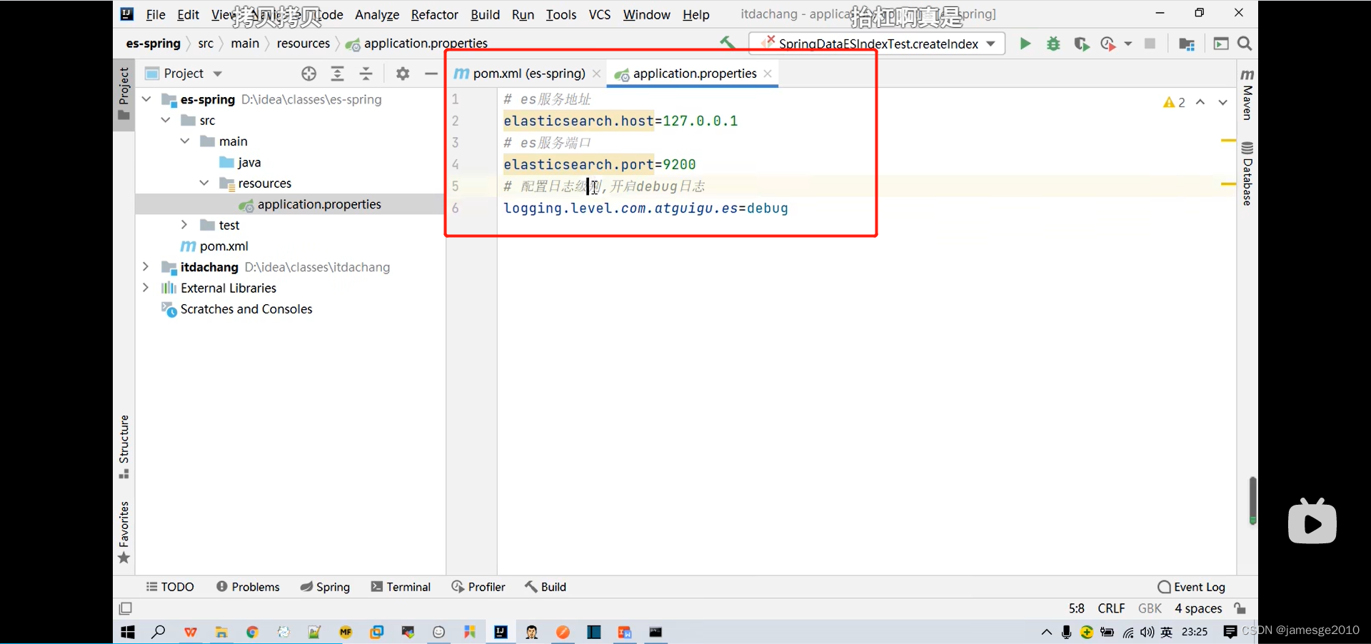The image size is (1371, 644).
Task: Open profiler run options dropdown arrow
Action: click(1128, 44)
